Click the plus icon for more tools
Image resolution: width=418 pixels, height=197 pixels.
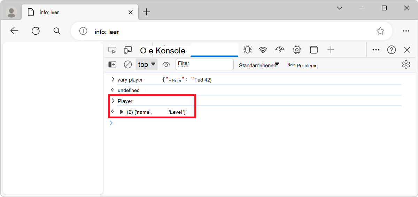331,50
